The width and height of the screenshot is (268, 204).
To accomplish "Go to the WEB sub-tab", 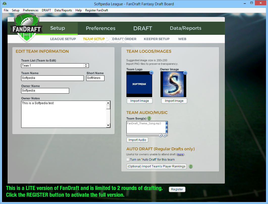I will pos(182,39).
